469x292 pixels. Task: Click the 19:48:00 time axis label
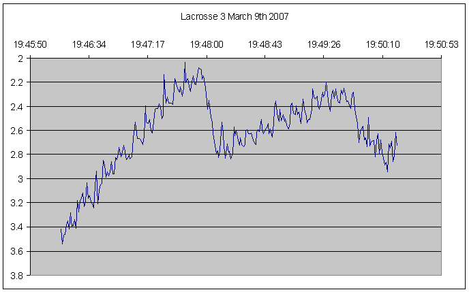(206, 44)
